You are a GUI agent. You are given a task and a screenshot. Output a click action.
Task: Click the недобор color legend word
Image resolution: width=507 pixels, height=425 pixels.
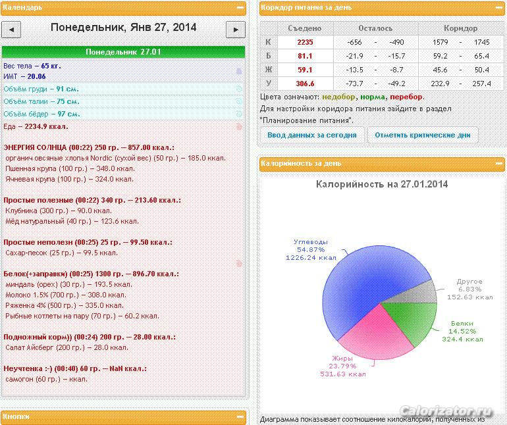point(338,97)
